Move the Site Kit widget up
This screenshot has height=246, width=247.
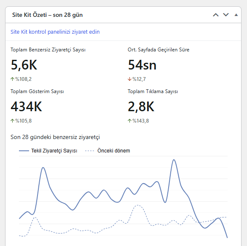[x=216, y=15]
